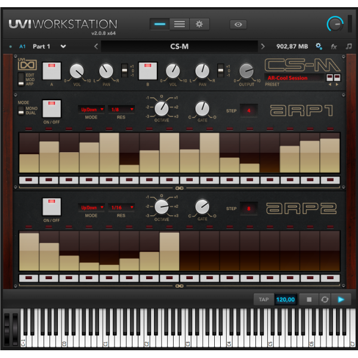Start playback with the play button
The height and width of the screenshot is (358, 358).
(x=341, y=300)
